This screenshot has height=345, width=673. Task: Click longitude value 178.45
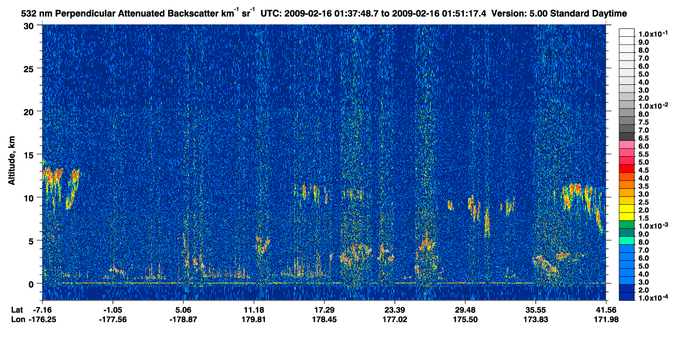point(324,320)
